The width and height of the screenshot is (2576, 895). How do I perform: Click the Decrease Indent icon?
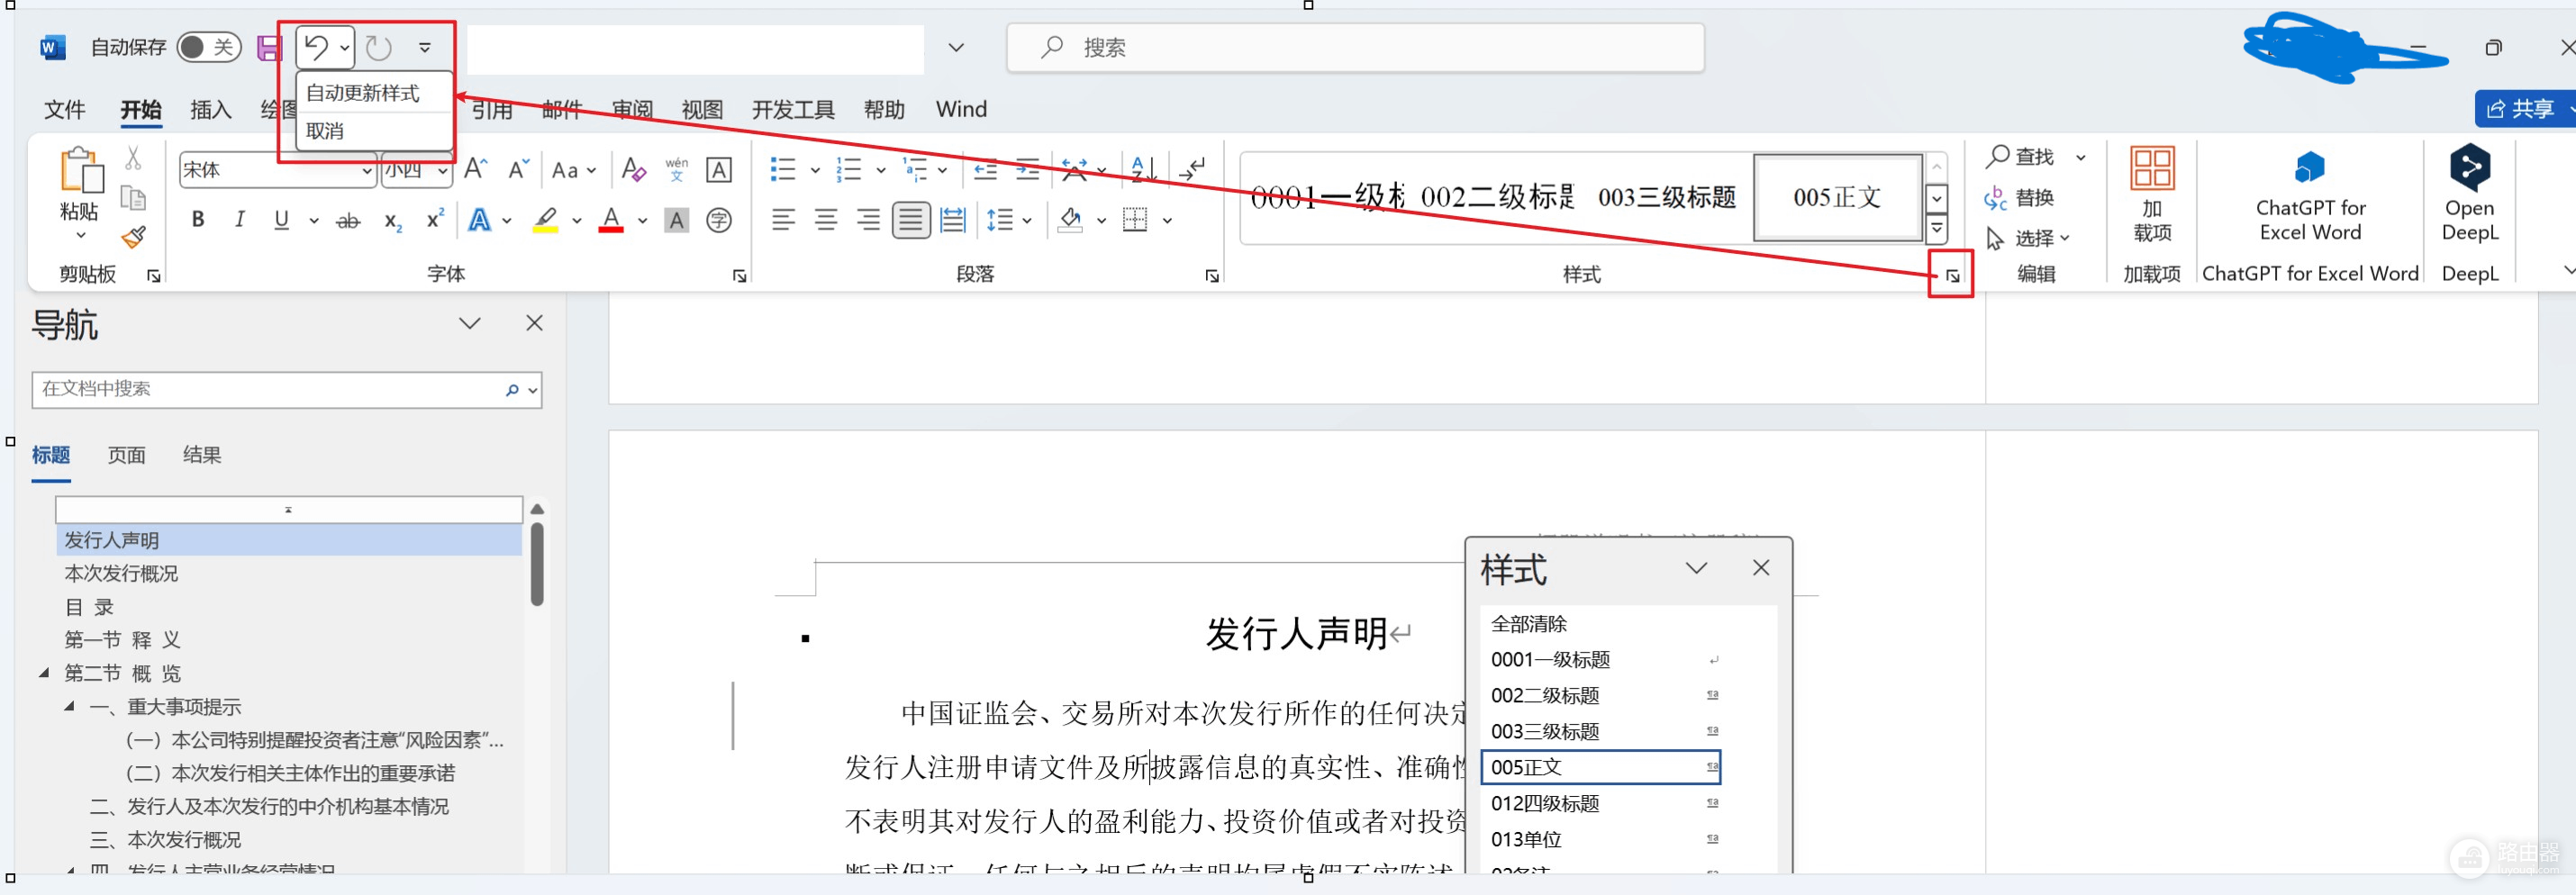pyautogui.click(x=985, y=169)
